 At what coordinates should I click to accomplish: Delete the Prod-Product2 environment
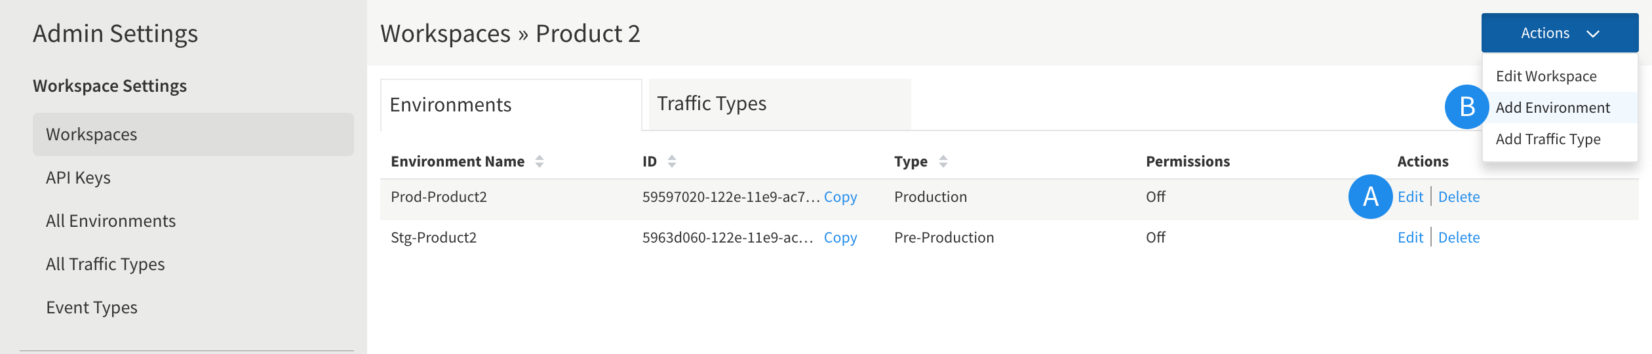tap(1459, 197)
